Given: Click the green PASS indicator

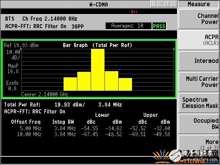Looking at the screenshot, I should click(x=159, y=26).
